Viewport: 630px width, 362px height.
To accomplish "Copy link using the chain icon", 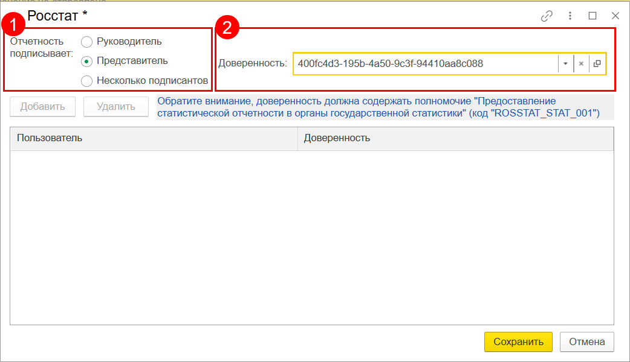I will (547, 16).
